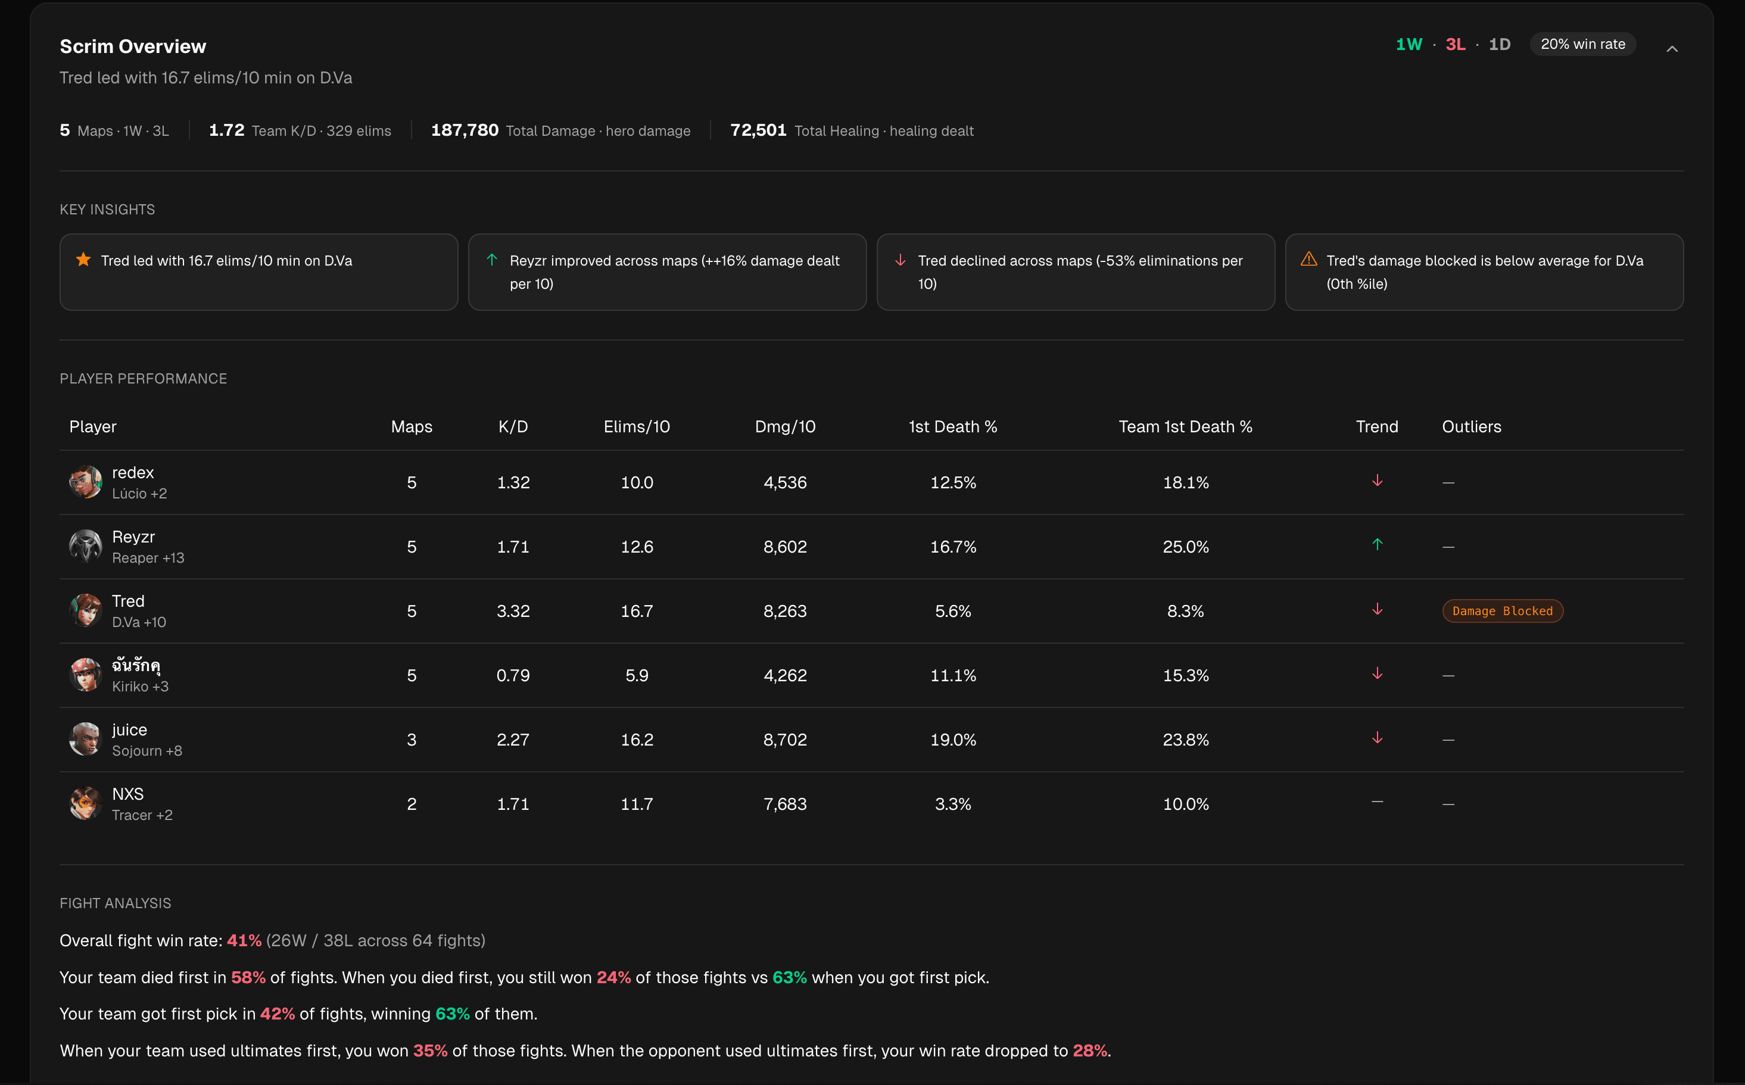Screen dimensions: 1745x1085
Task: Click the 20% win rate pill
Action: pyautogui.click(x=1582, y=43)
